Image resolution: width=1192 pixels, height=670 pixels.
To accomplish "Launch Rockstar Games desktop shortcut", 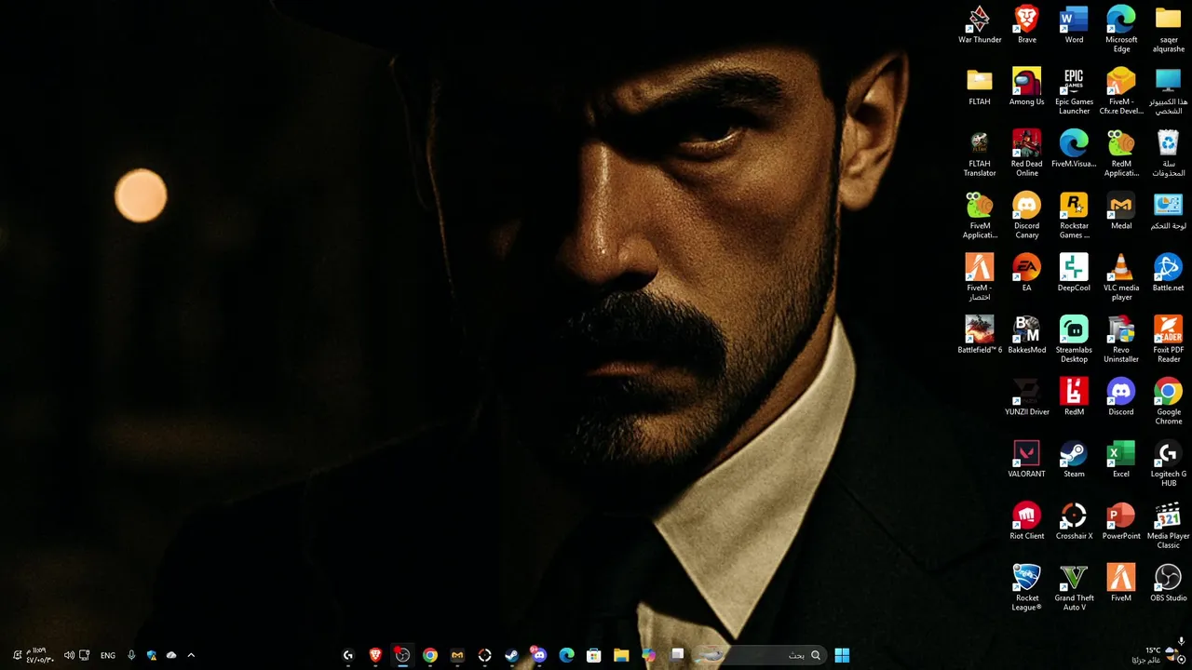I will pos(1074,216).
